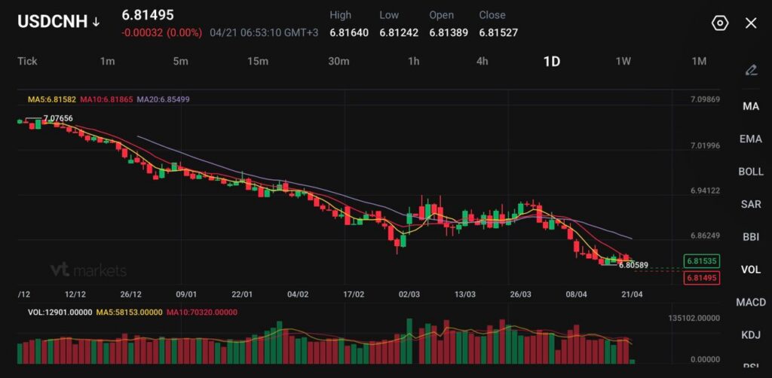Screen dimensions: 772x378
Task: Open chart settings hexagon icon
Action: (x=719, y=23)
